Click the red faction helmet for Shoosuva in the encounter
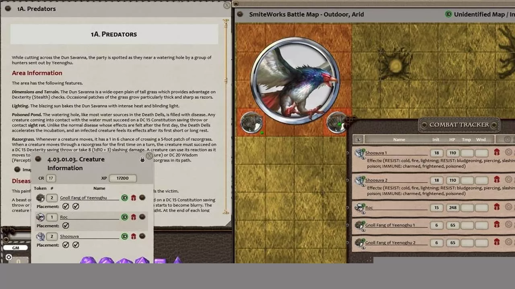 click(134, 236)
